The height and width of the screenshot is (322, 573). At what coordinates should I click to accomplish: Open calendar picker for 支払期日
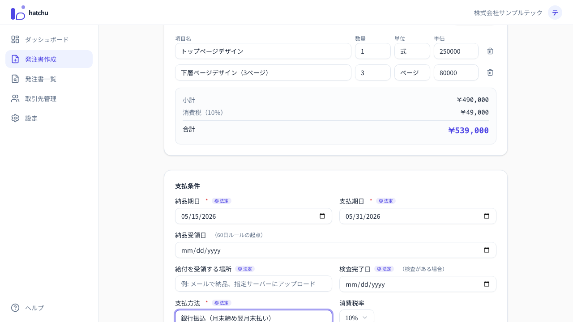coord(487,216)
